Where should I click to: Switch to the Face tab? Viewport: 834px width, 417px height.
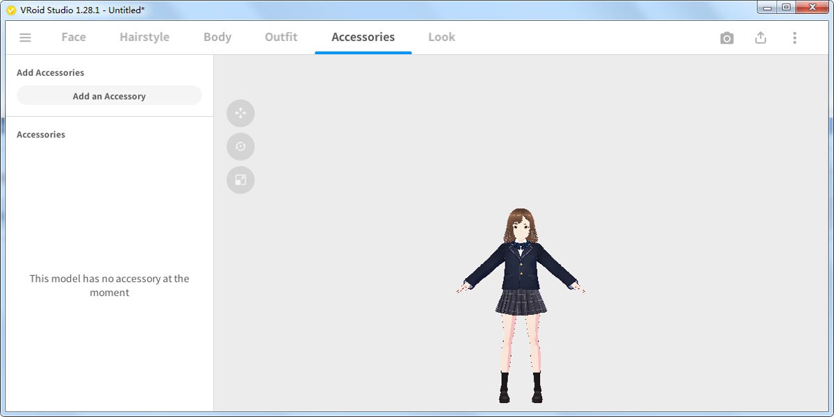[x=73, y=37]
